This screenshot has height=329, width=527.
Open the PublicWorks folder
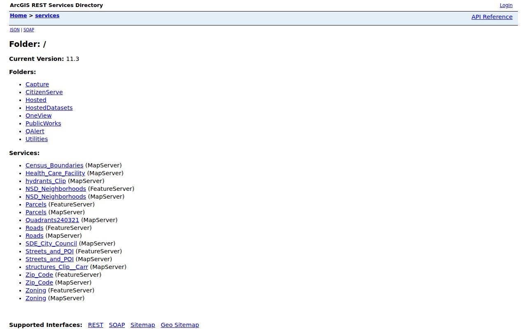(43, 123)
